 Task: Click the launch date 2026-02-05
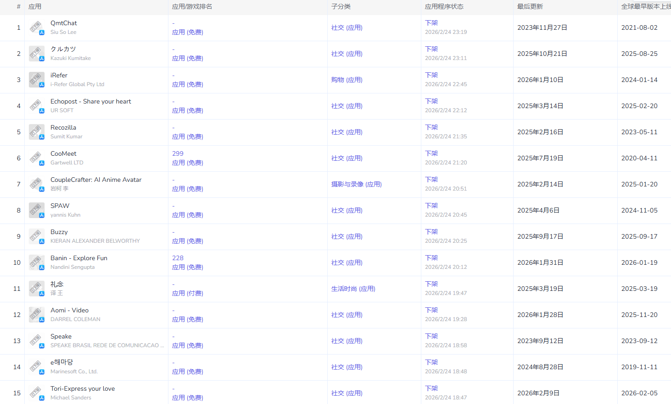coord(639,393)
